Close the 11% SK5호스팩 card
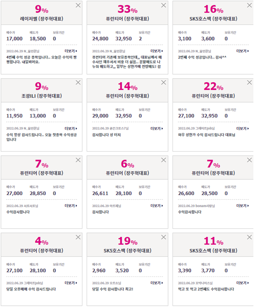Screen dimensions: 260x308 tap(249, 237)
